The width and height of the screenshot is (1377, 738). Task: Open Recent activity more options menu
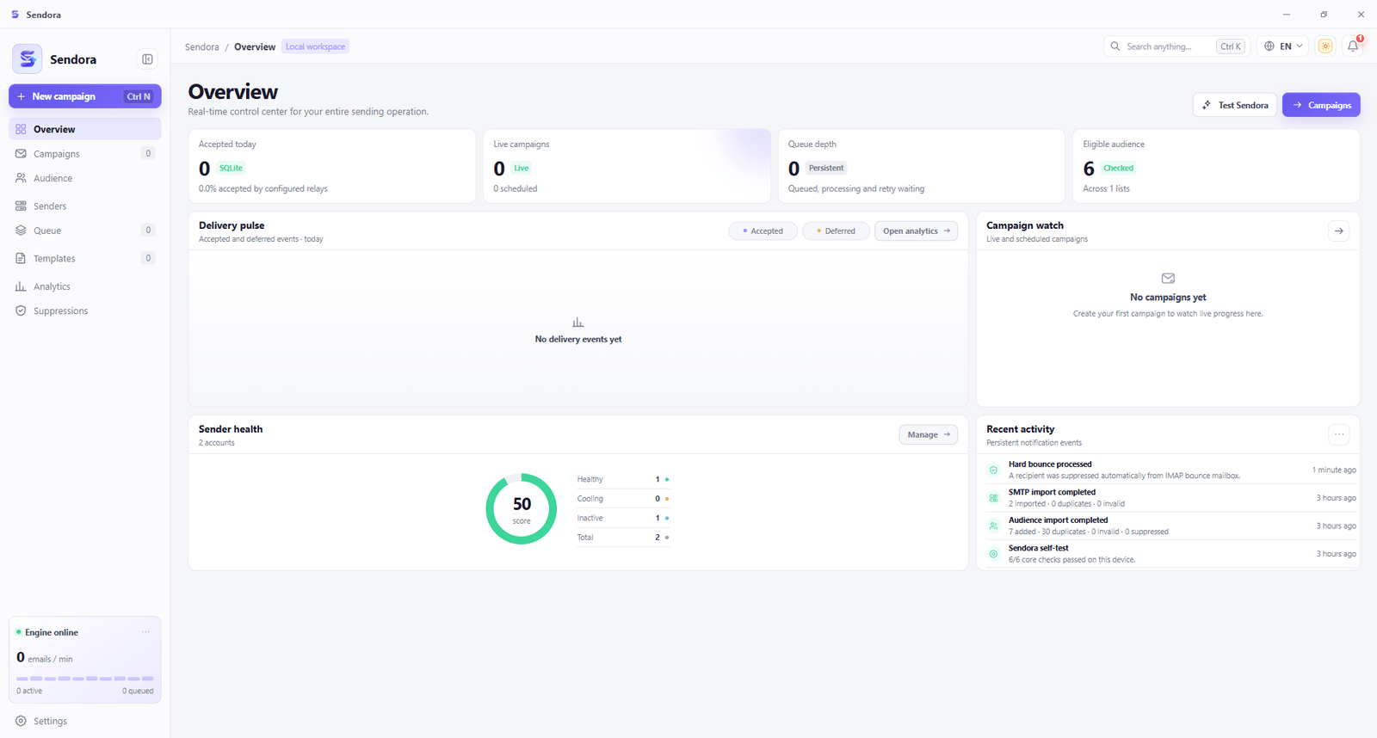[1339, 434]
